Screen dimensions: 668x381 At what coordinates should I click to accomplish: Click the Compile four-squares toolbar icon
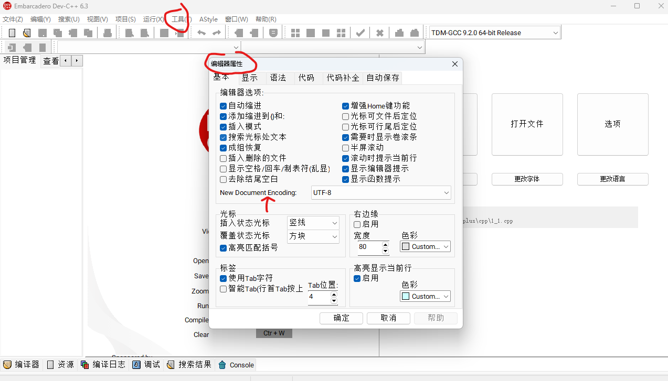295,32
